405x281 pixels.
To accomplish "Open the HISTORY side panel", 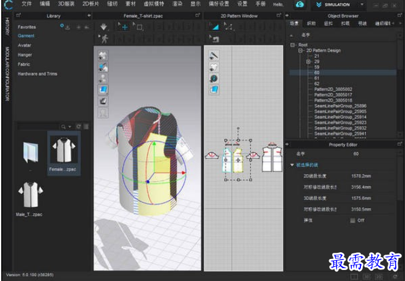I will click(7, 26).
